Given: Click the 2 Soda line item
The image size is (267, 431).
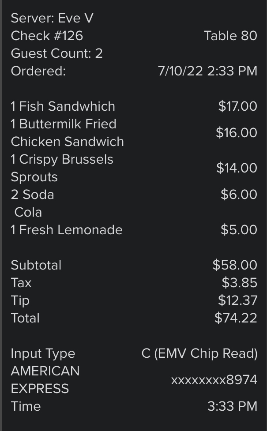Looking at the screenshot, I should 33,195.
